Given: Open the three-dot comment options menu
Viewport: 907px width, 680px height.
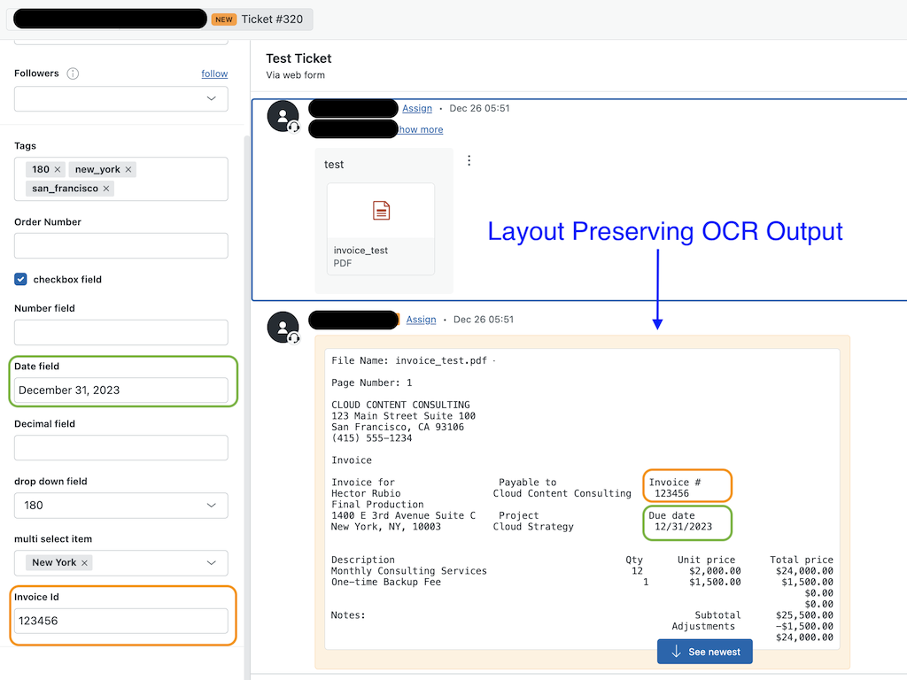Looking at the screenshot, I should click(x=469, y=161).
